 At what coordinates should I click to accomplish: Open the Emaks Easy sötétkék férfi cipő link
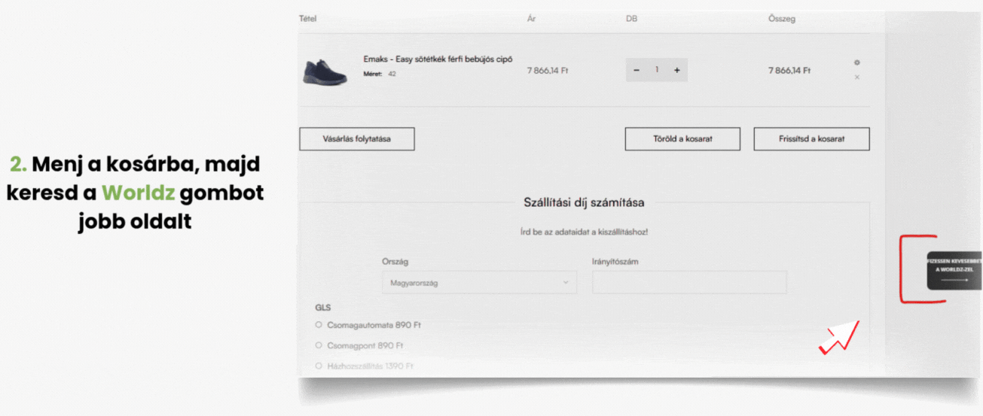[x=438, y=59]
